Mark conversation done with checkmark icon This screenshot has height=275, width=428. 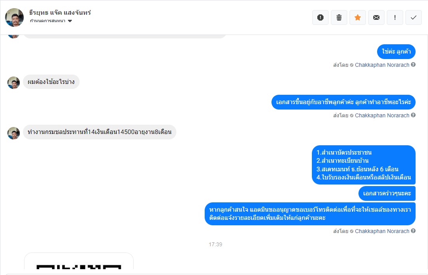414,17
